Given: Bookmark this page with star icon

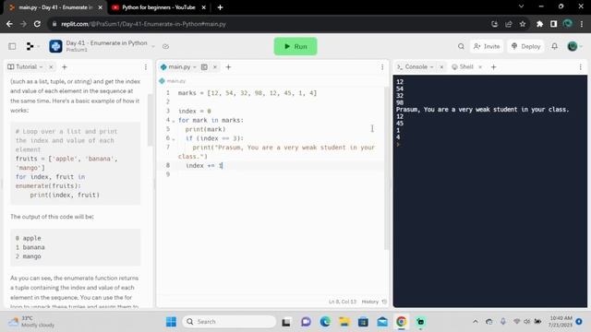Looking at the screenshot, I should pos(523,24).
